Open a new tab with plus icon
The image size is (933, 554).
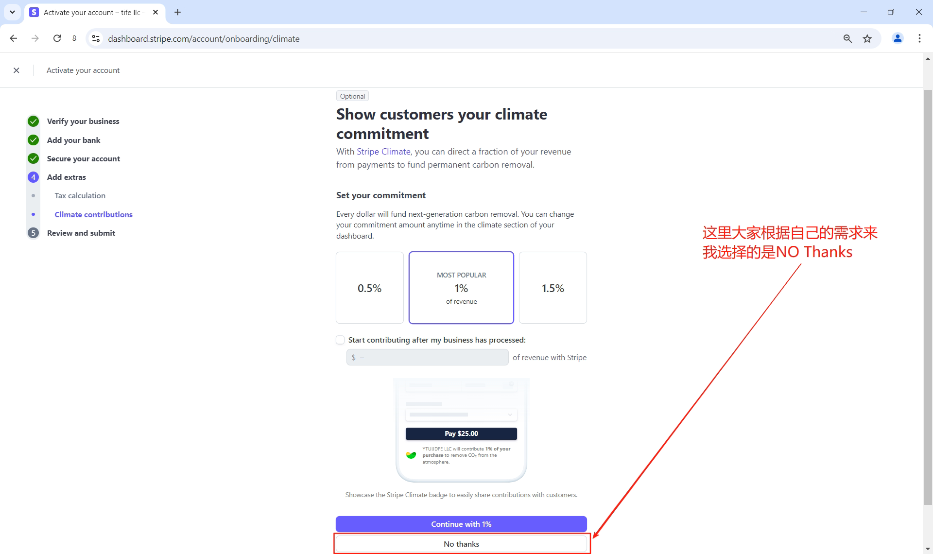177,12
